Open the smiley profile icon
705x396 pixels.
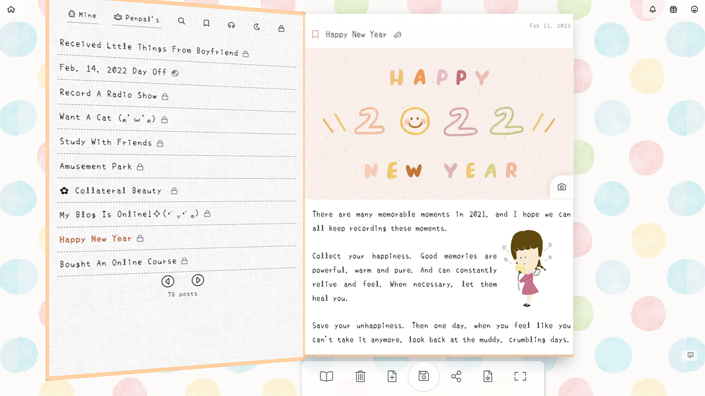[x=694, y=9]
